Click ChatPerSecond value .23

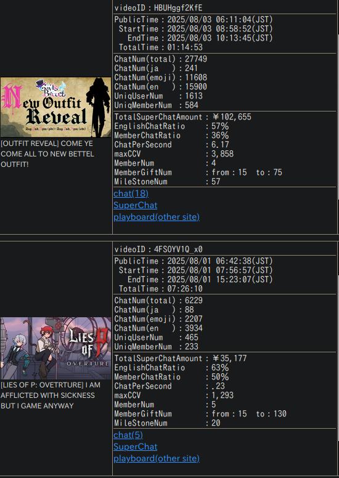[218, 386]
